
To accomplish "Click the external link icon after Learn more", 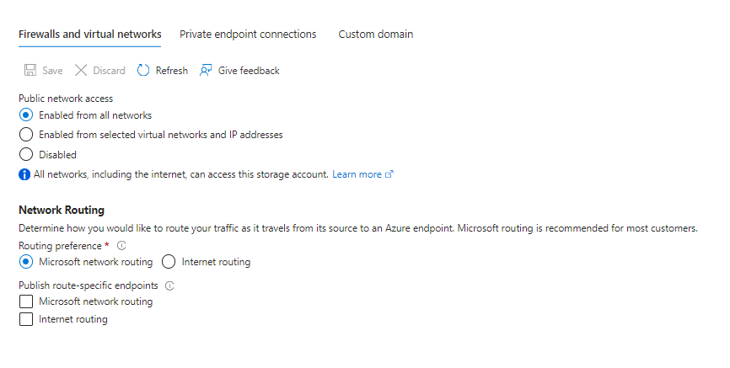I will (x=389, y=174).
